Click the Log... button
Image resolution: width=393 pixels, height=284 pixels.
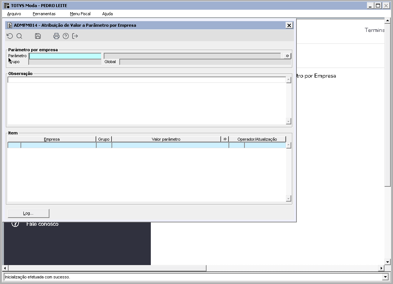pos(29,213)
